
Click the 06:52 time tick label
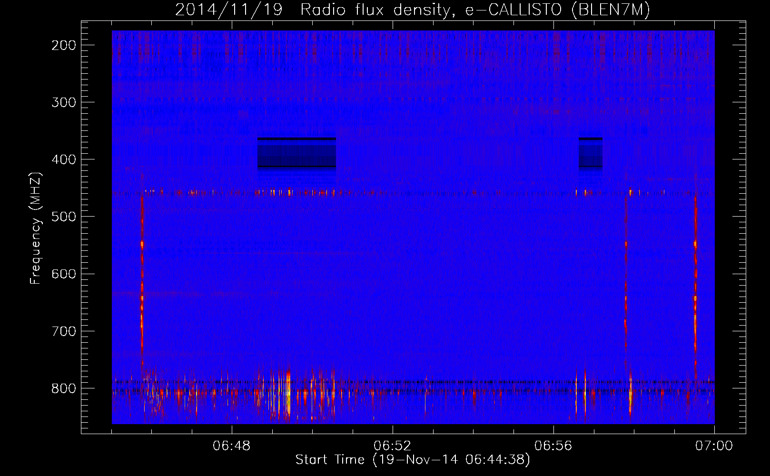point(393,446)
